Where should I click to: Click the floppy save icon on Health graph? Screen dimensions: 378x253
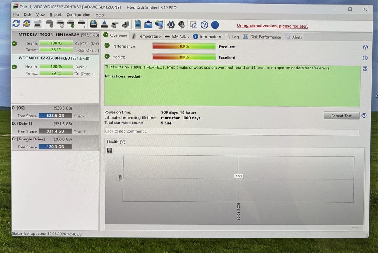pos(110,150)
